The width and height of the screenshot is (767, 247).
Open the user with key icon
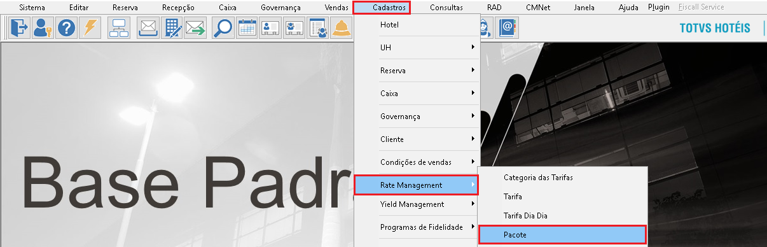[x=43, y=28]
